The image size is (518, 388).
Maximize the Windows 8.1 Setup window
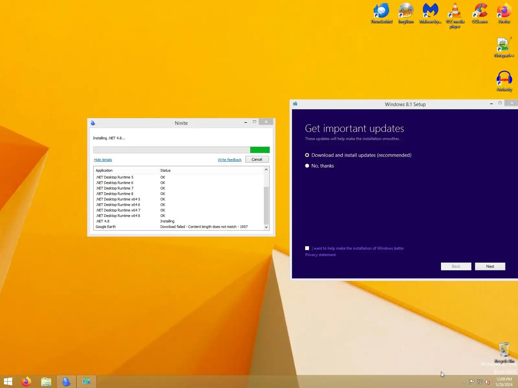500,103
